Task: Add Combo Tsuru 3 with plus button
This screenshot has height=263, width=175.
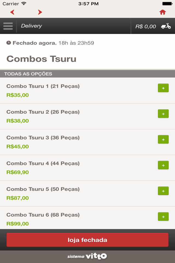Action: pos(163,139)
